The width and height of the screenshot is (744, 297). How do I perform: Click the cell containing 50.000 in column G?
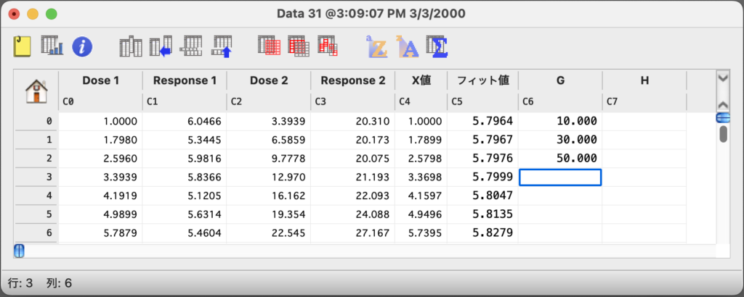click(559, 158)
